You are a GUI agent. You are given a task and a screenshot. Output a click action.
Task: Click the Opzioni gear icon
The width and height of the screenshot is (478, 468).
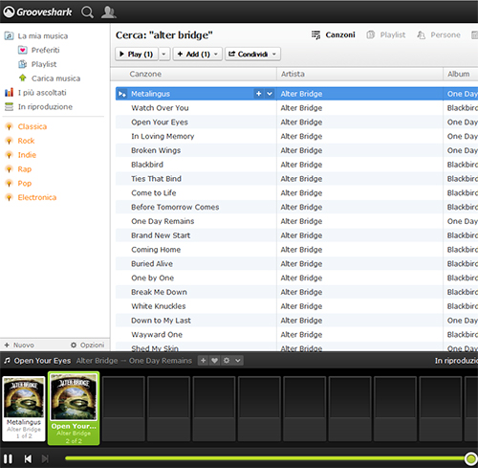[x=74, y=345]
